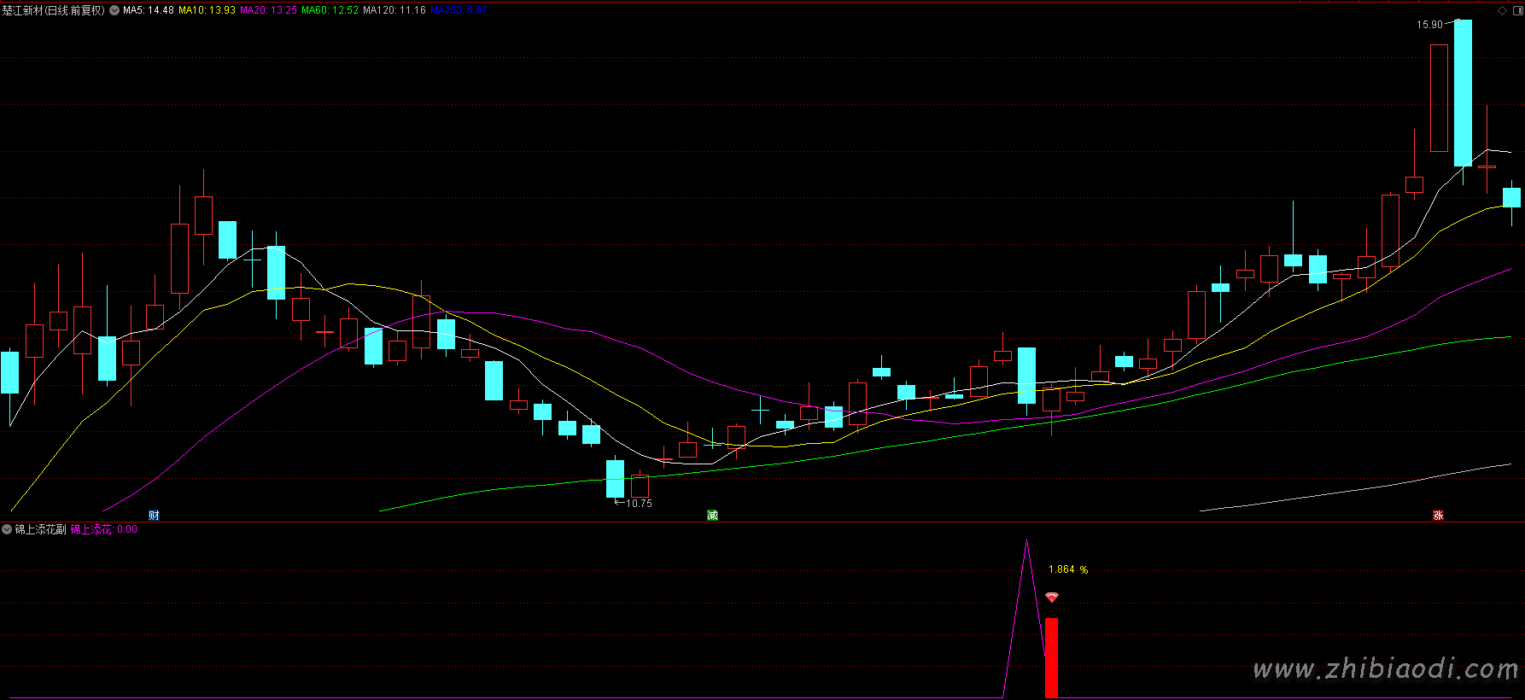Toggle the side panel icon at top right
The image size is (1525, 700).
pos(1517,10)
